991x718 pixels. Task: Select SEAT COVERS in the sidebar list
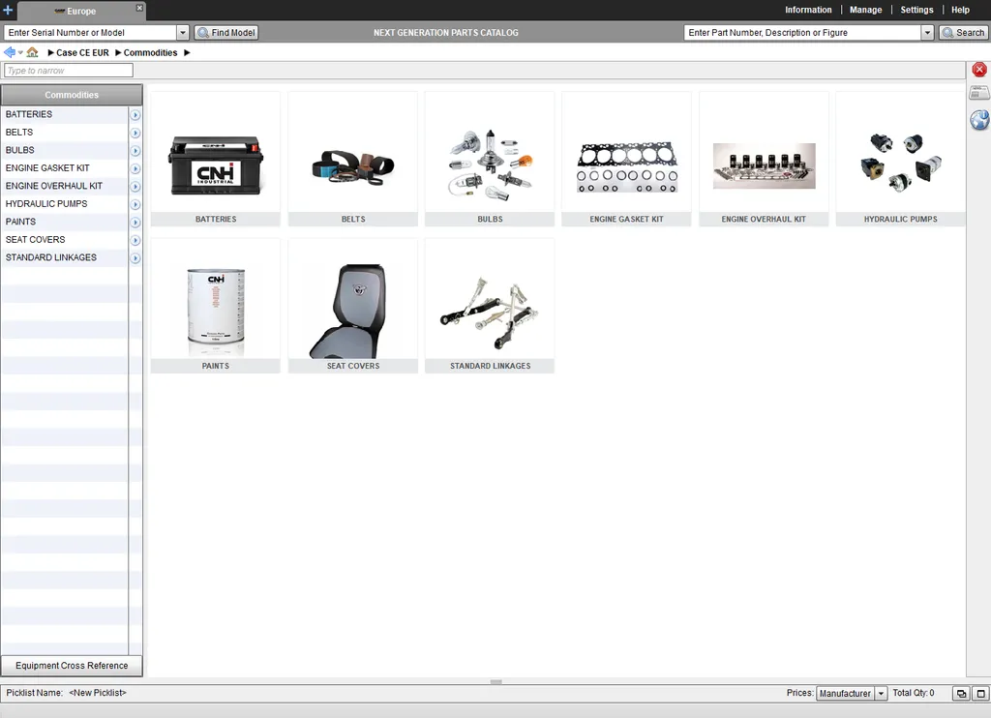pos(65,240)
